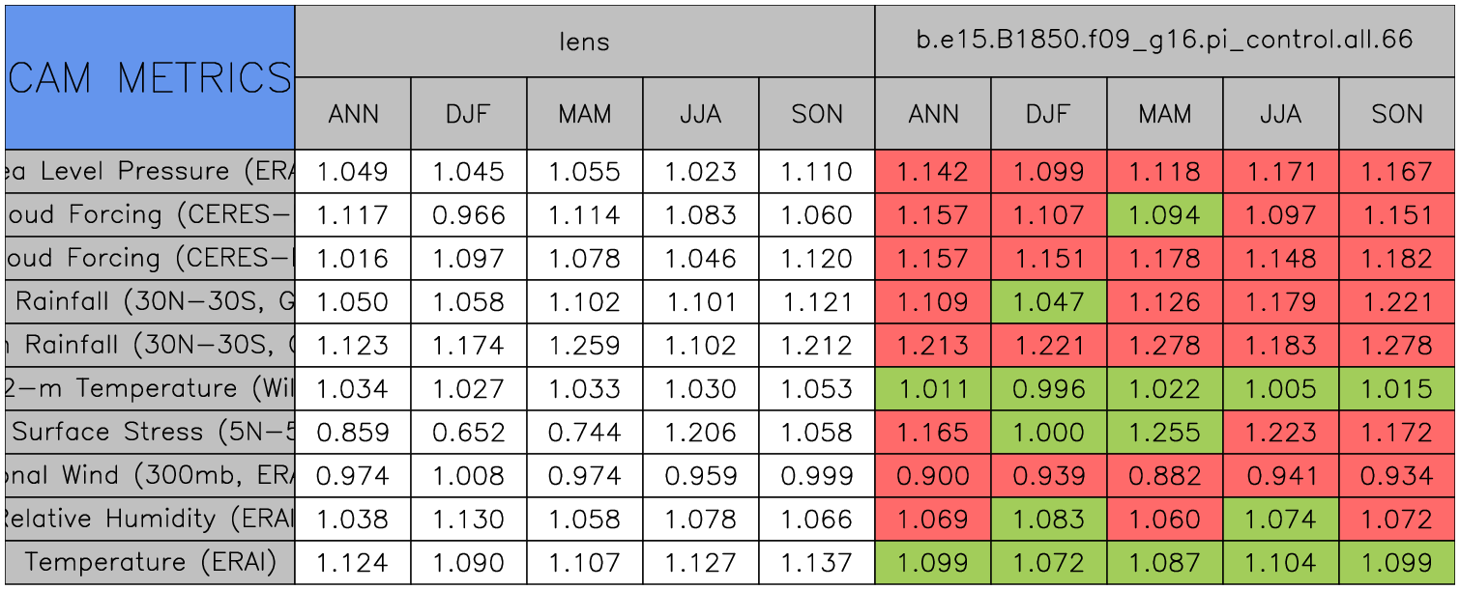Select the Temperature (ERAI) row label
1460x590 pixels.
[x=149, y=563]
